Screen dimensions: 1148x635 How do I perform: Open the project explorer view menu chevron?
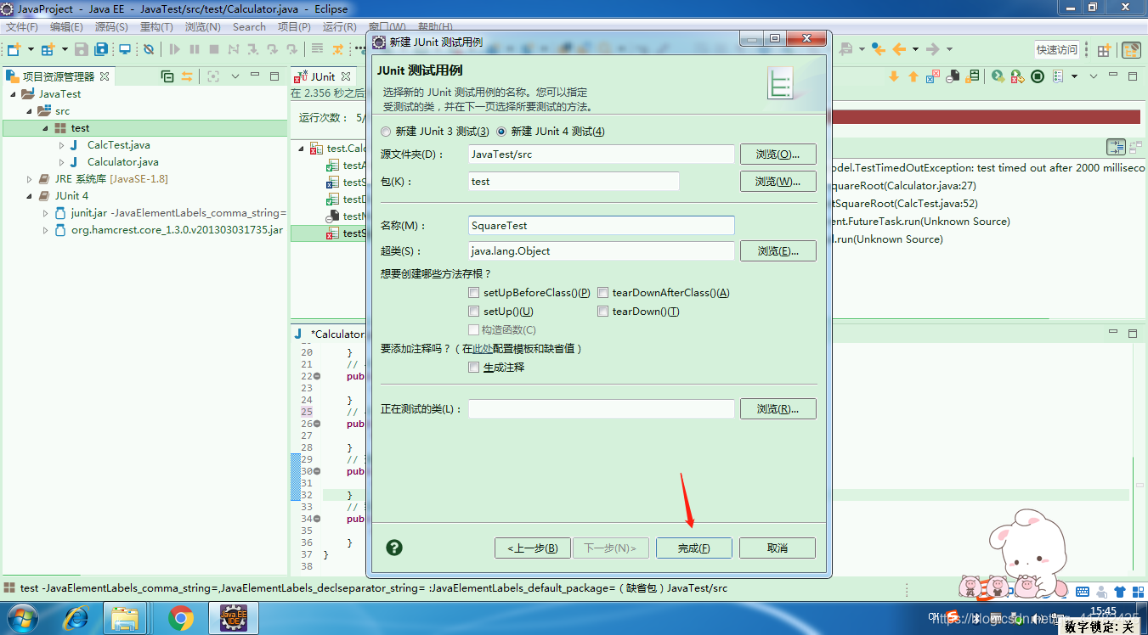click(x=235, y=76)
